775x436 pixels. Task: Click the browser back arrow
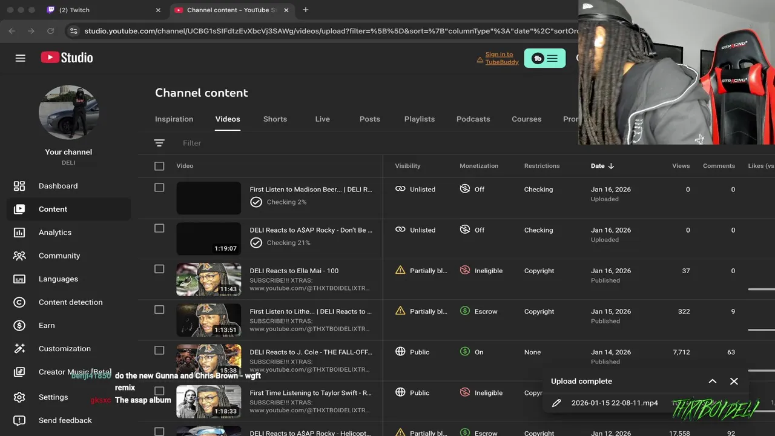click(x=12, y=31)
